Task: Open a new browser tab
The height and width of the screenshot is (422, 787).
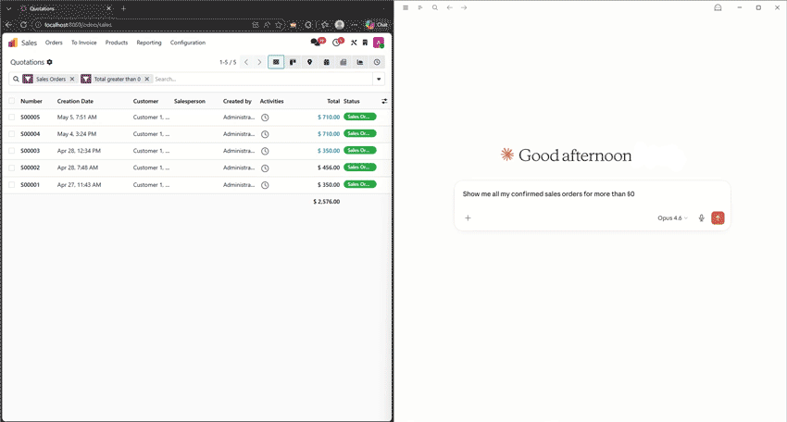Action: point(123,8)
